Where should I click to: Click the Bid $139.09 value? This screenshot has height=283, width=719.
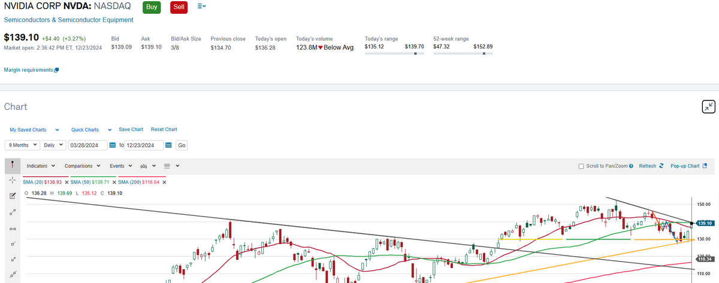[122, 47]
